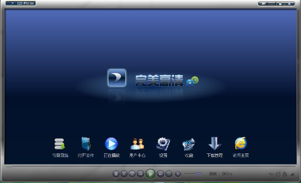Close the player window
The height and width of the screenshot is (183, 301).
(x=289, y=4)
